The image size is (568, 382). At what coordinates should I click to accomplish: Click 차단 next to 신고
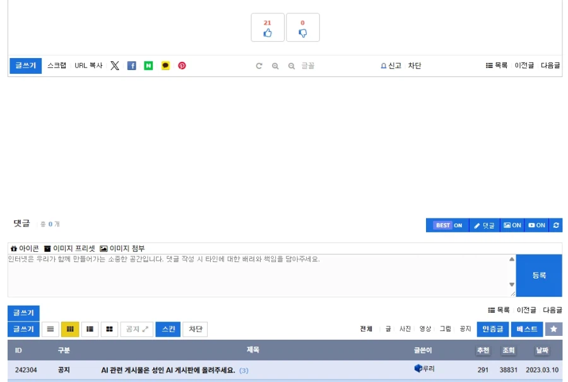point(415,66)
